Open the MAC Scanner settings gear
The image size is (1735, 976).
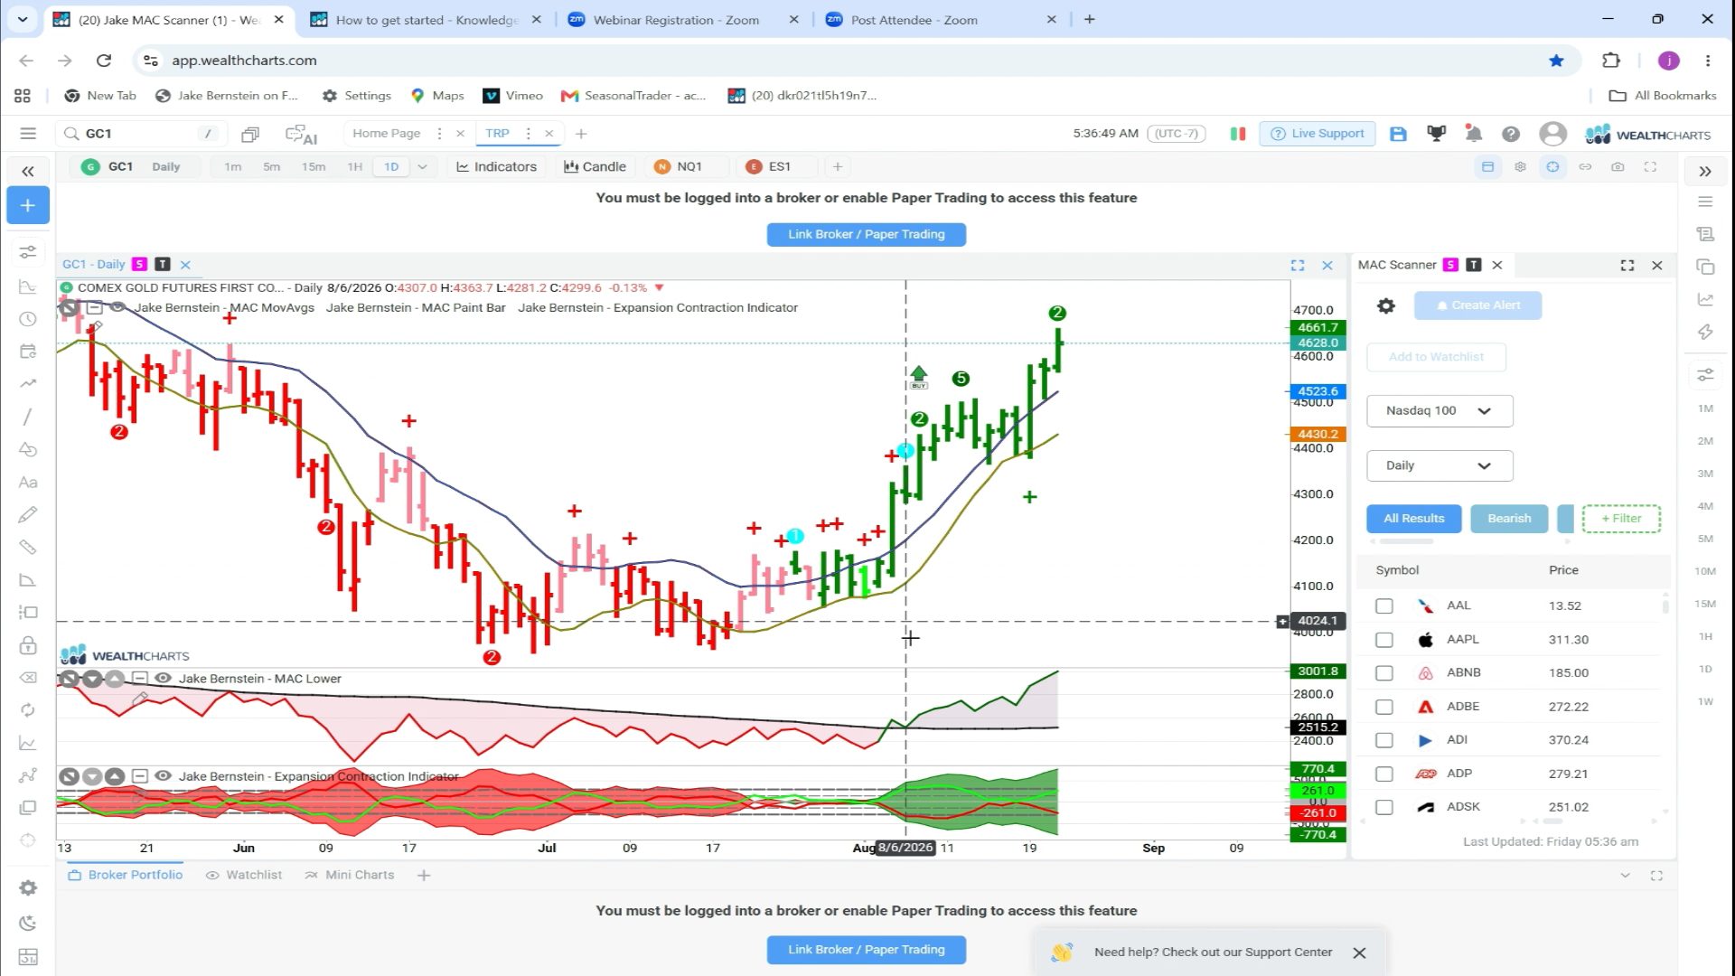(1386, 305)
